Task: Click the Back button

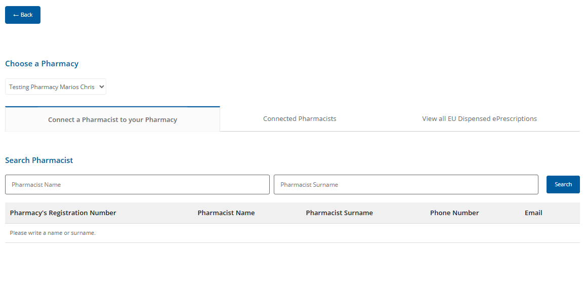Action: click(x=23, y=15)
